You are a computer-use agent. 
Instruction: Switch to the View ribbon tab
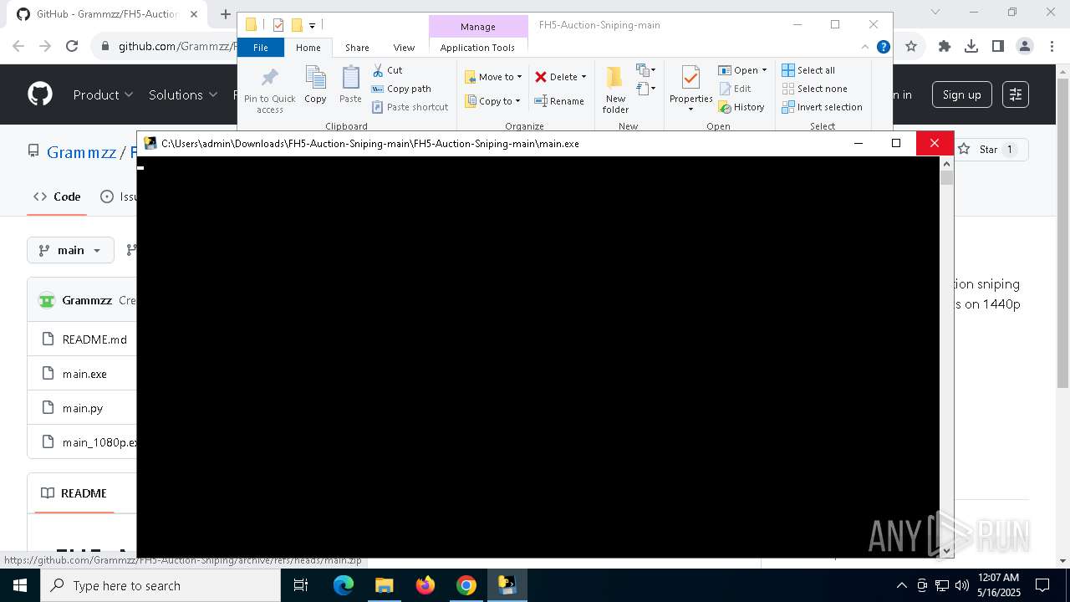click(x=404, y=48)
